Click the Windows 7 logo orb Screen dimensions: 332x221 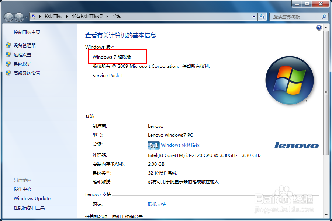(x=290, y=80)
